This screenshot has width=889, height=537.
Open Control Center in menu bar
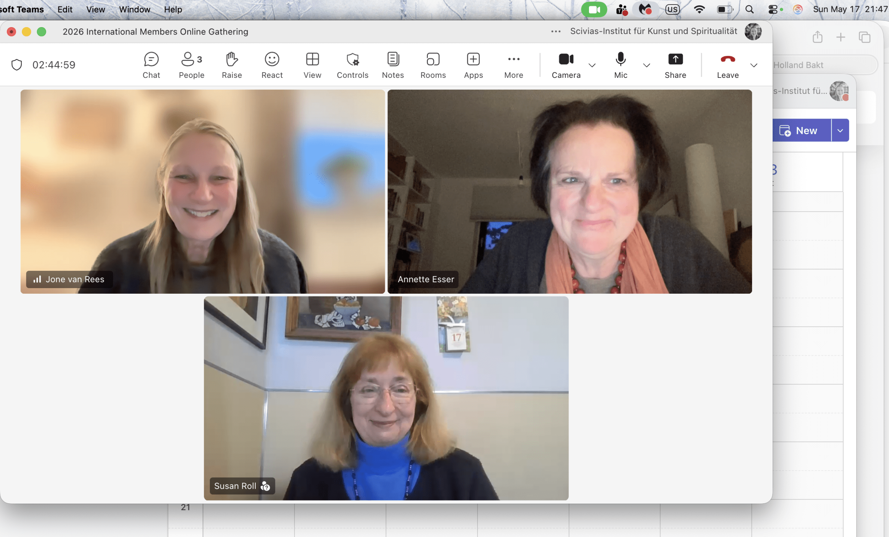tap(773, 9)
